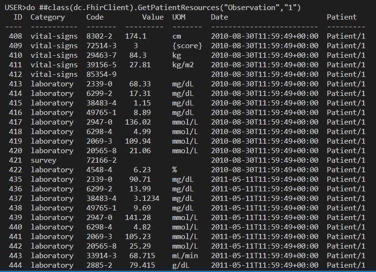Select code 2885-2
376x272 pixels.
pyautogui.click(x=99, y=265)
